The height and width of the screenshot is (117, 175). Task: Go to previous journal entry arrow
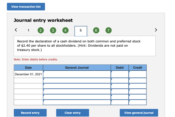[x=16, y=30]
